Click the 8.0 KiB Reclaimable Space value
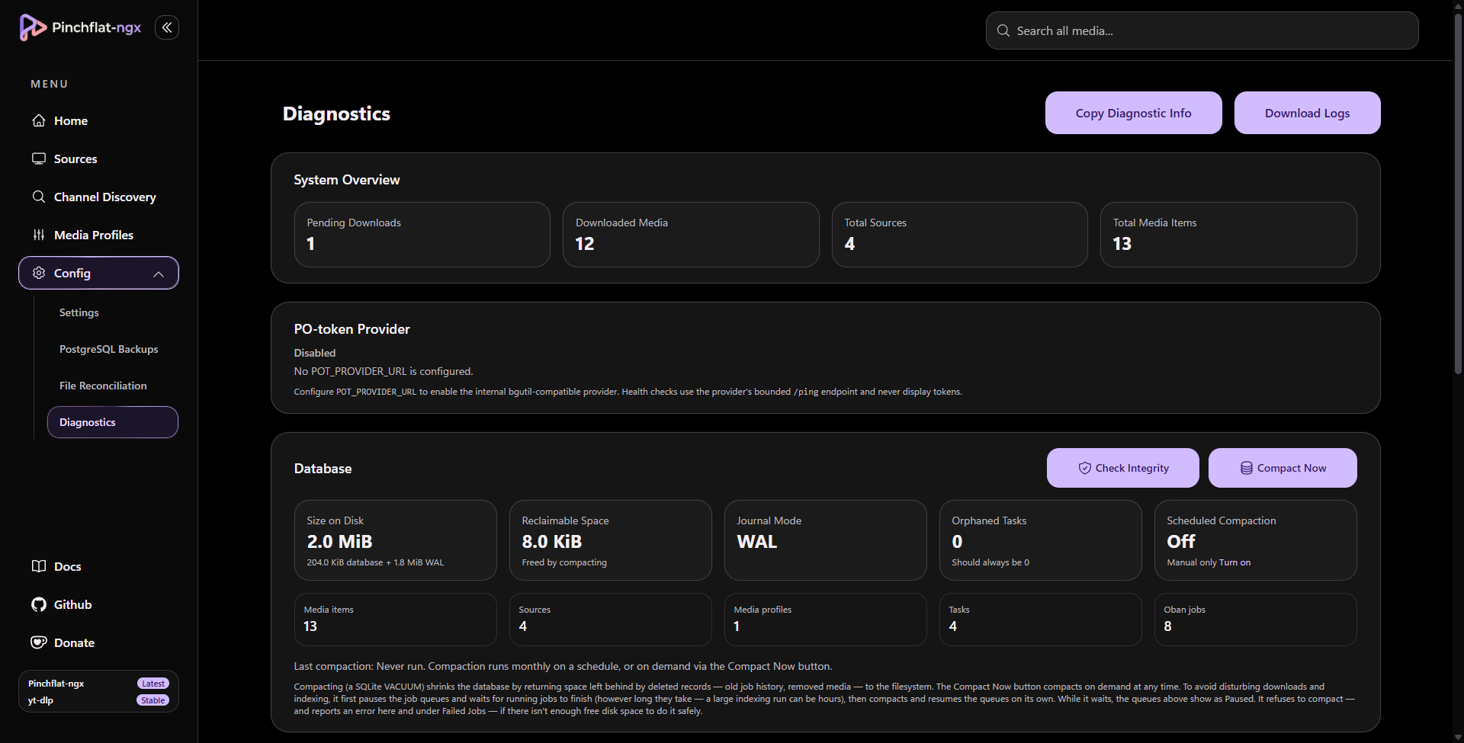Viewport: 1464px width, 743px height. point(552,542)
